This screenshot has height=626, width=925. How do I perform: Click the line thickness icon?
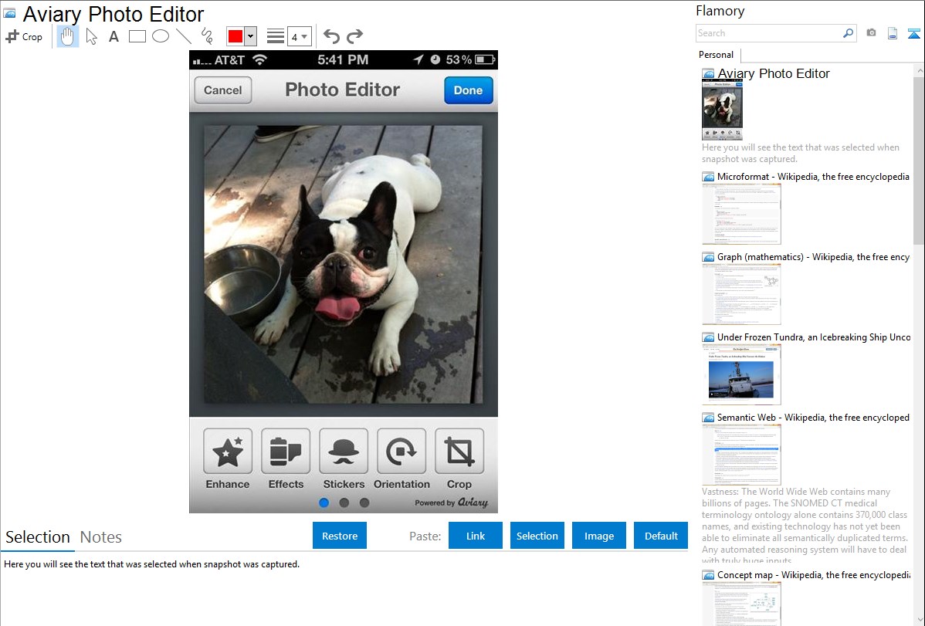point(276,36)
